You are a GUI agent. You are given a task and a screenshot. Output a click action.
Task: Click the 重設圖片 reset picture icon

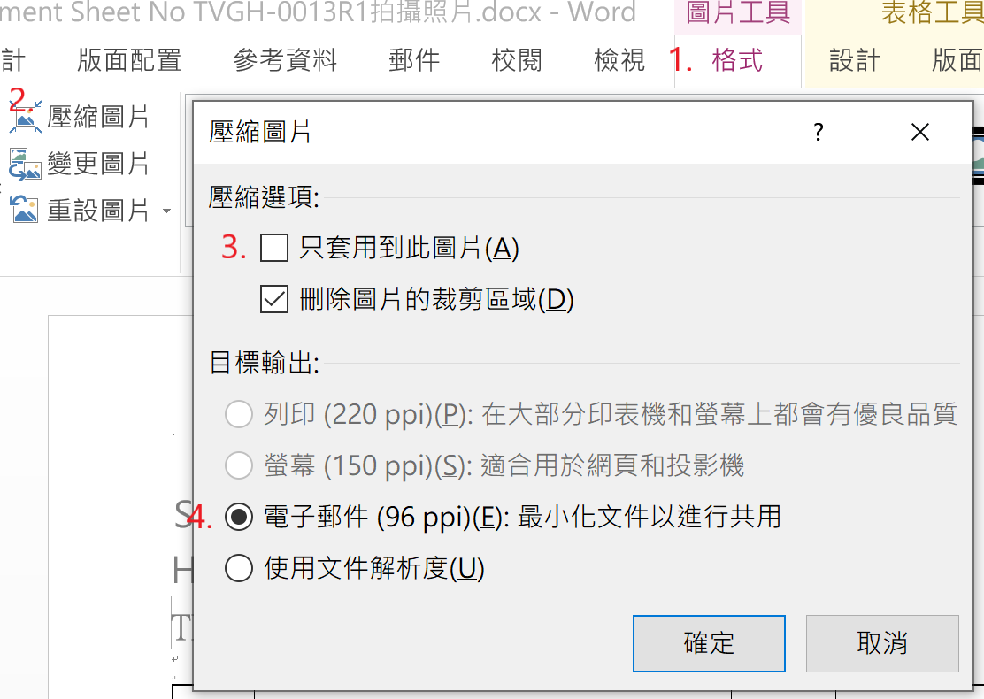point(25,211)
